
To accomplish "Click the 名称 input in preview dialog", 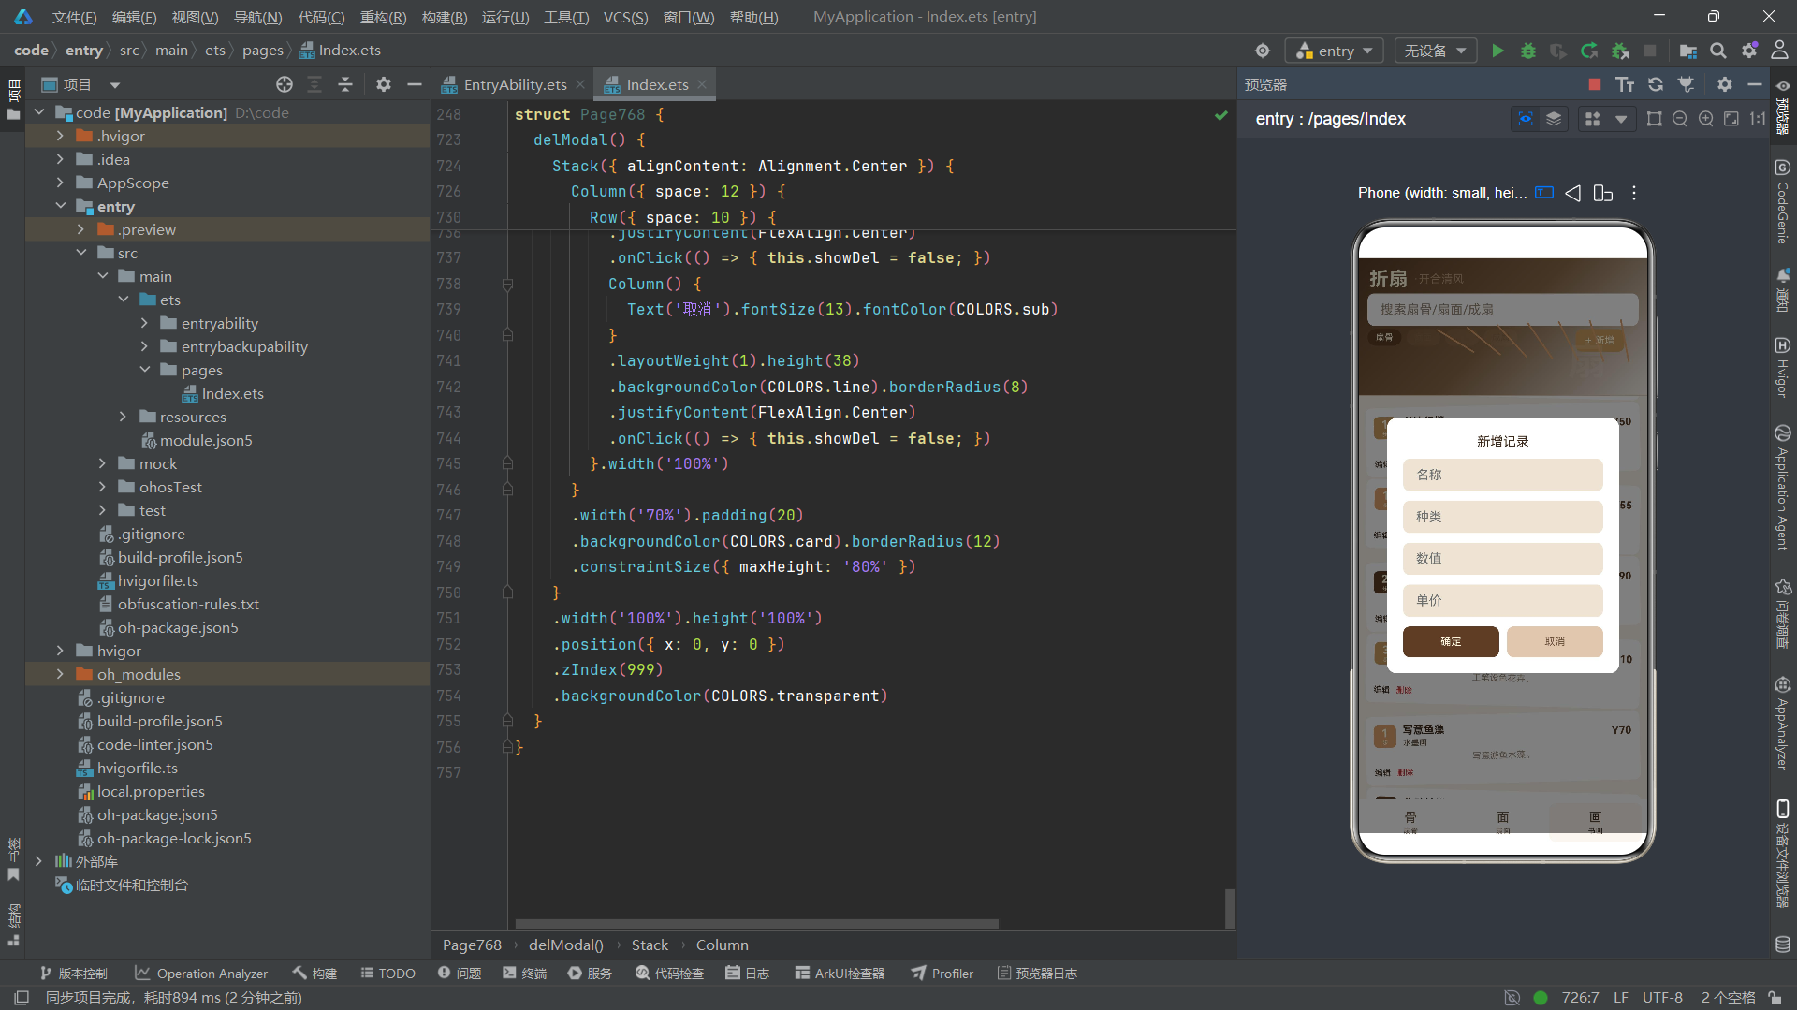I will click(x=1503, y=475).
